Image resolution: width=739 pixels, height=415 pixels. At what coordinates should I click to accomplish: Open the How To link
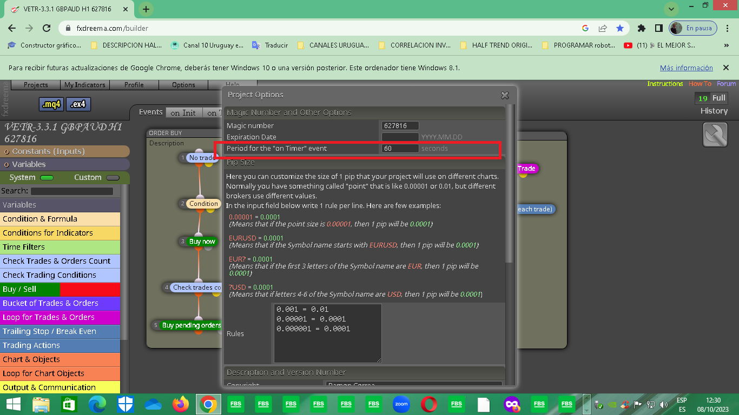point(700,84)
